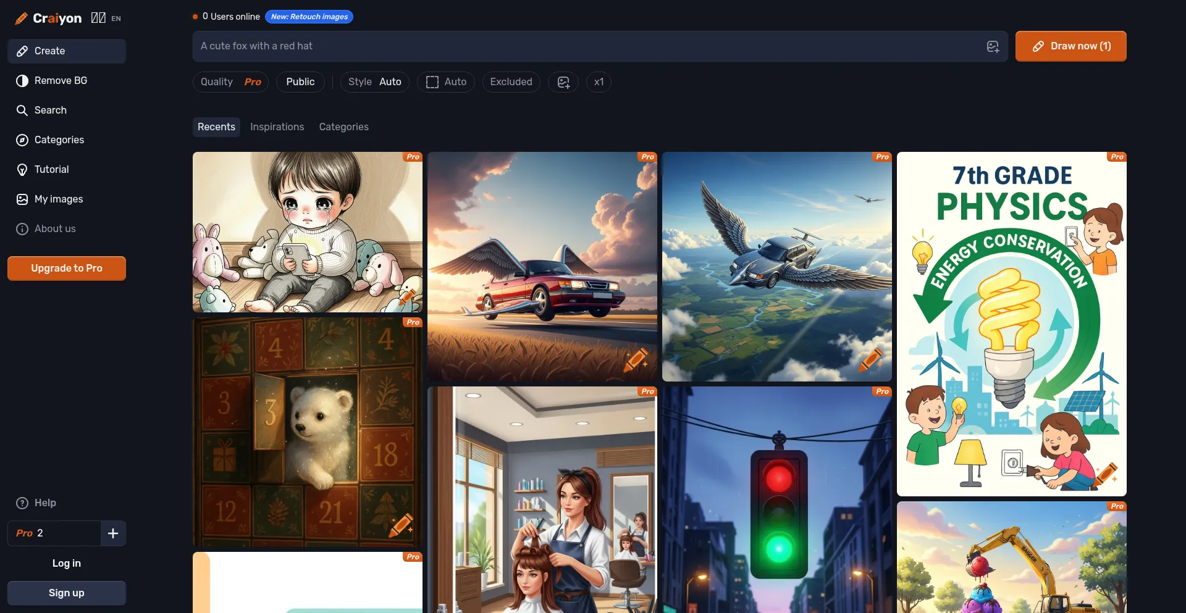This screenshot has height=613, width=1186.
Task: Click the retouch pencil icon on winged red car
Action: [635, 360]
